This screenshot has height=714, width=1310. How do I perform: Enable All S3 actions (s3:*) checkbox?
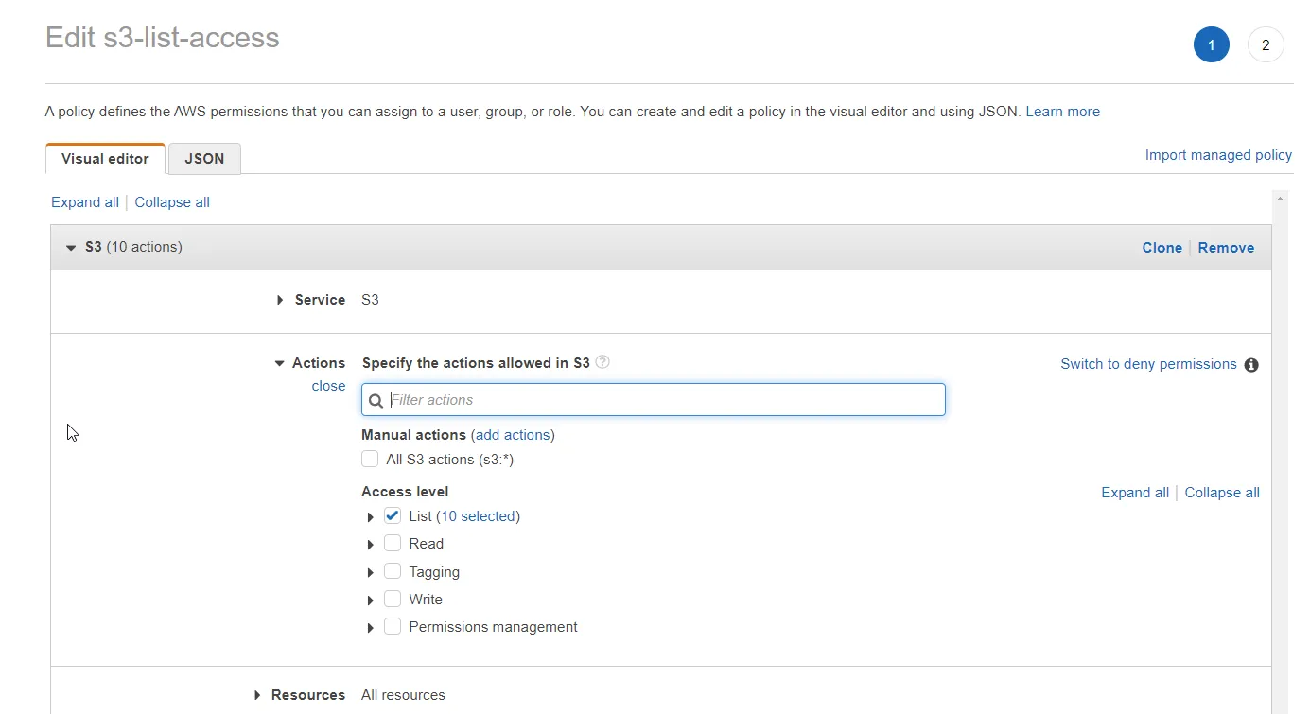point(370,459)
